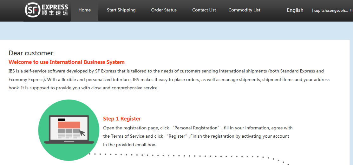353x165 pixels.
Task: Open the Order Status page
Action: (164, 10)
